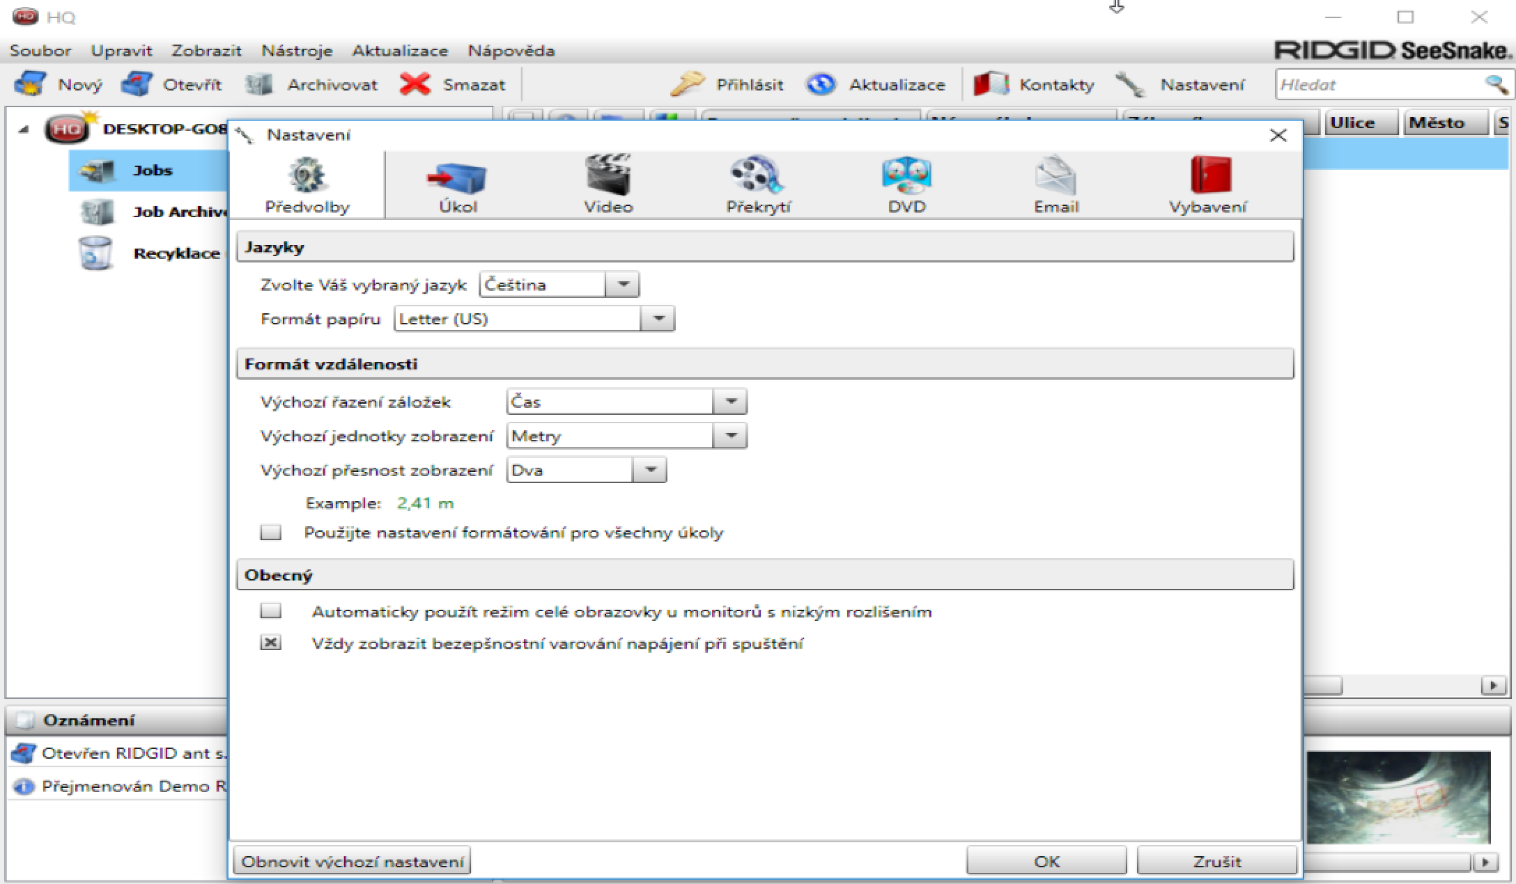
Task: Enable automatic full-screen mode checkbox
Action: pos(270,611)
